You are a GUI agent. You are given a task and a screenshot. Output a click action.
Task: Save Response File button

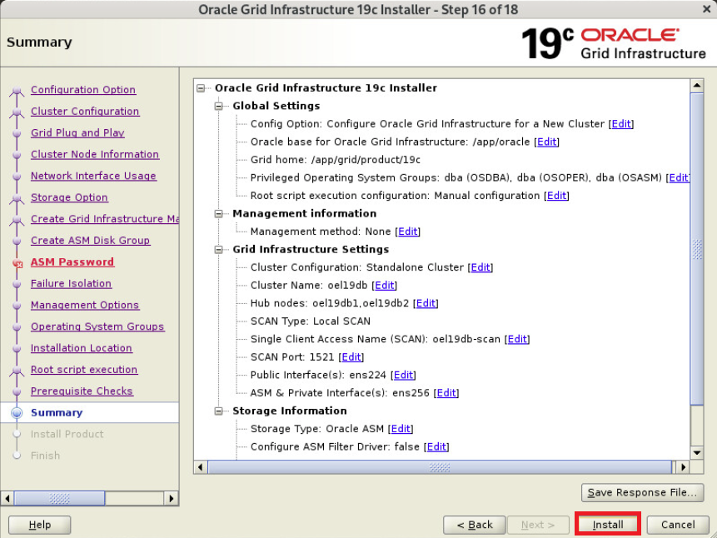click(x=642, y=492)
